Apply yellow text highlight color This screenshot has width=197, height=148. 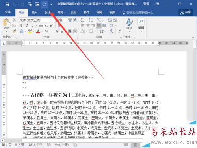pyautogui.click(x=30, y=31)
